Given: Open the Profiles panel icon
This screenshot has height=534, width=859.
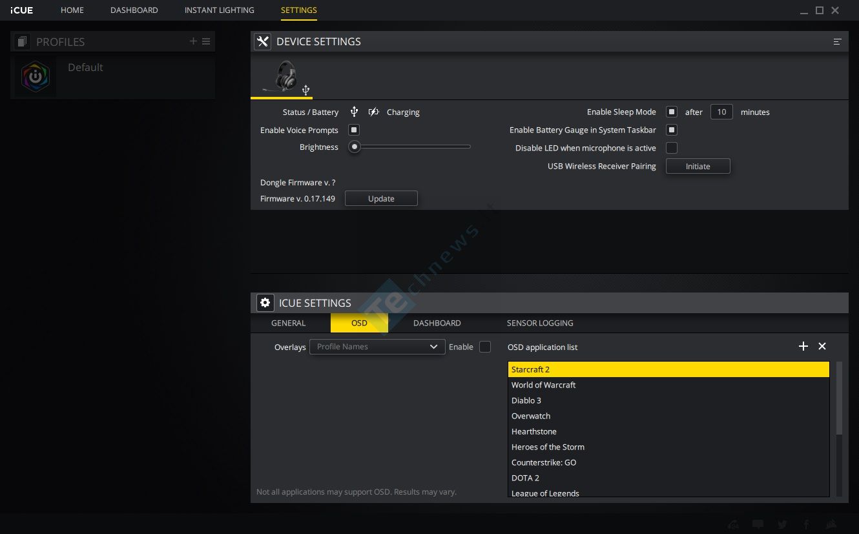Looking at the screenshot, I should 23,41.
